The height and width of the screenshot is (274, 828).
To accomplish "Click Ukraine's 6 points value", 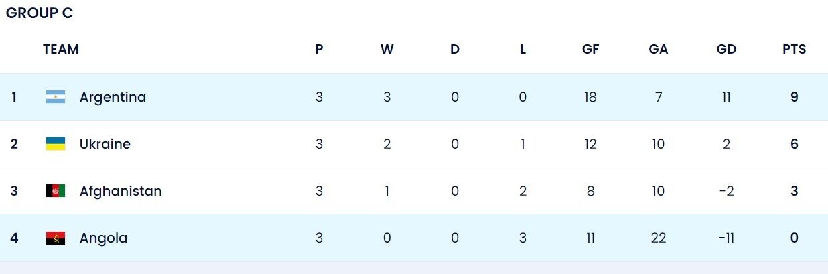I will (x=794, y=144).
